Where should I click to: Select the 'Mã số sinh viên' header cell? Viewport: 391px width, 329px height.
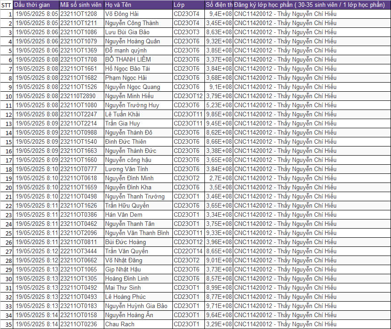point(81,5)
